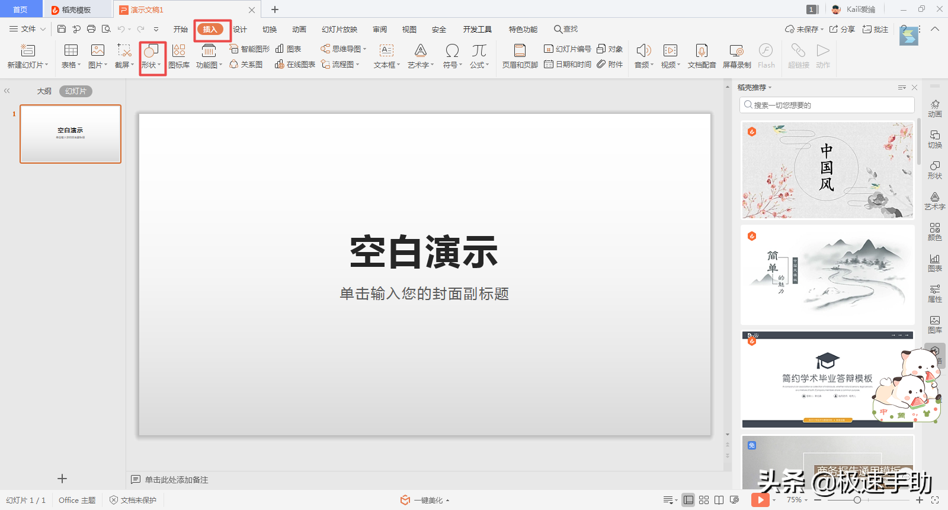
Task: Click the 一键美化 button
Action: click(425, 500)
